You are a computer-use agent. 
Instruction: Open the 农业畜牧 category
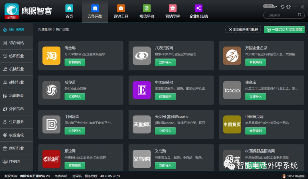(x=17, y=135)
